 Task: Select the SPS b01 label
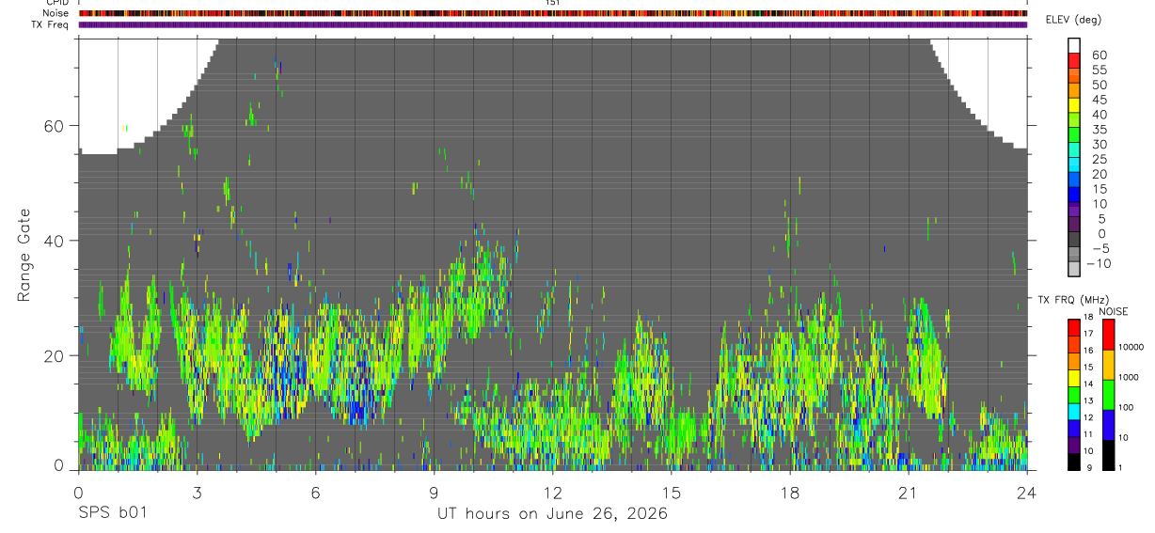click(113, 514)
